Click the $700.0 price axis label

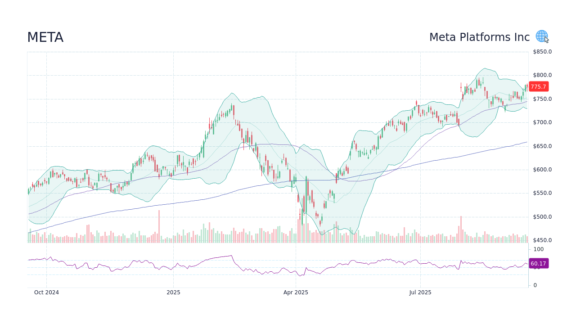(x=542, y=122)
